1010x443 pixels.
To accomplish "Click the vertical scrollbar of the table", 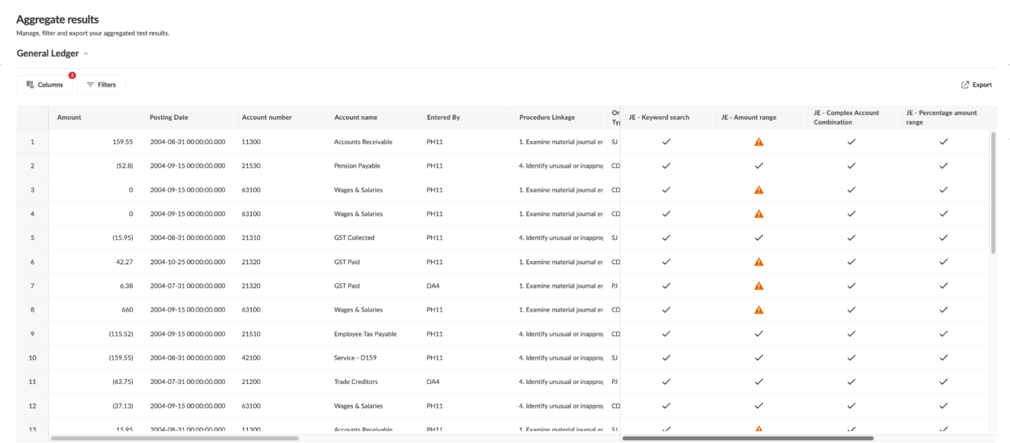I will click(x=993, y=192).
